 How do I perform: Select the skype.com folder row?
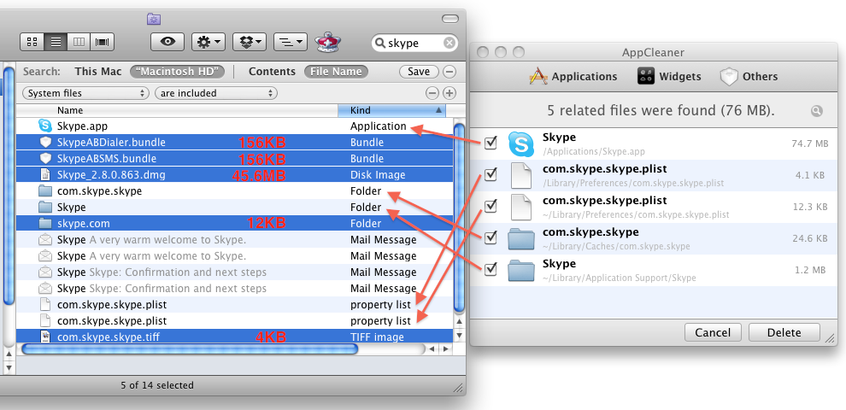[x=234, y=223]
